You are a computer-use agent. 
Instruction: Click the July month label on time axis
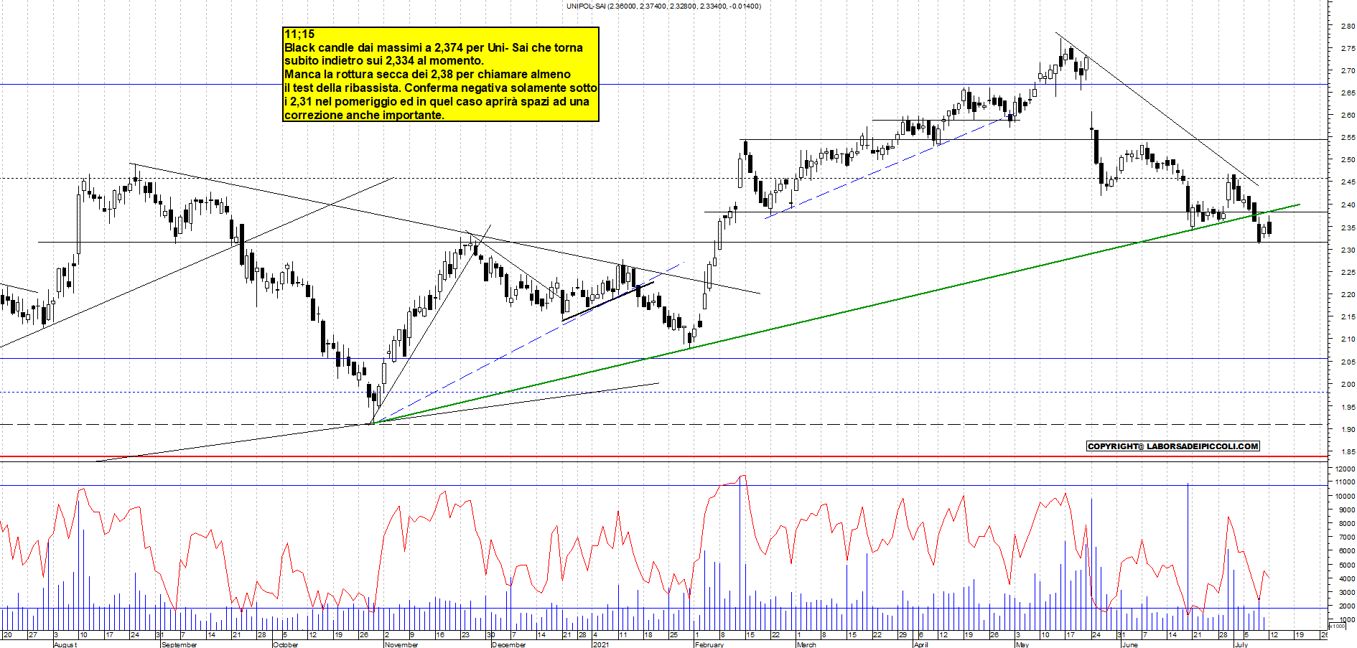point(1241,644)
